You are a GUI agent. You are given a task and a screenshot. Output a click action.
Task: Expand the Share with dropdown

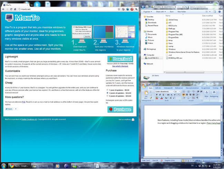pyautogui.click(x=161, y=11)
